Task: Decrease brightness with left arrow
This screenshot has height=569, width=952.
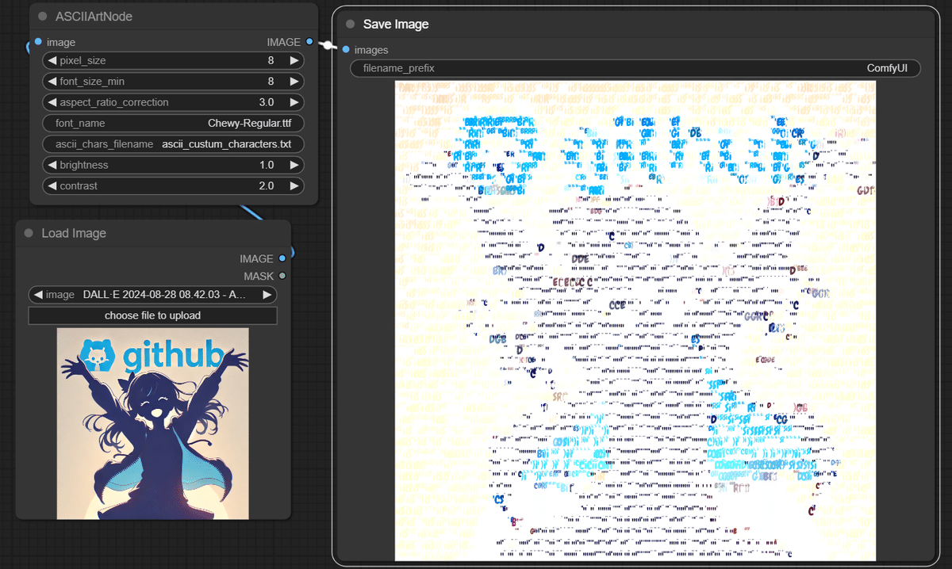Action: 52,165
